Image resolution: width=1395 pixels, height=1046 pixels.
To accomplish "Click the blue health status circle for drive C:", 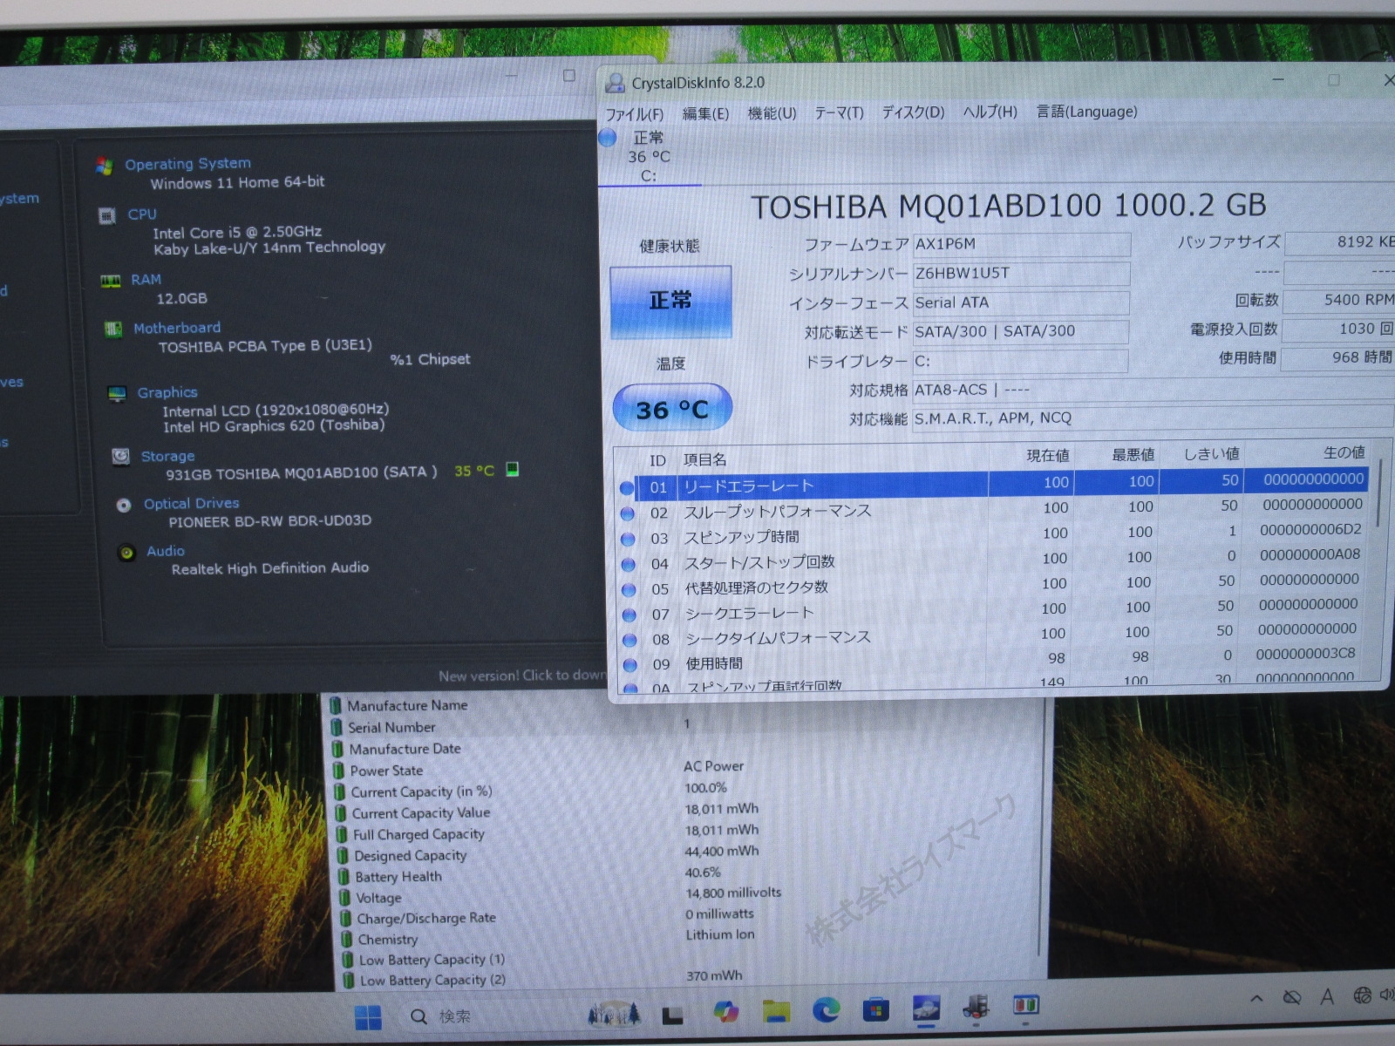I will (608, 138).
